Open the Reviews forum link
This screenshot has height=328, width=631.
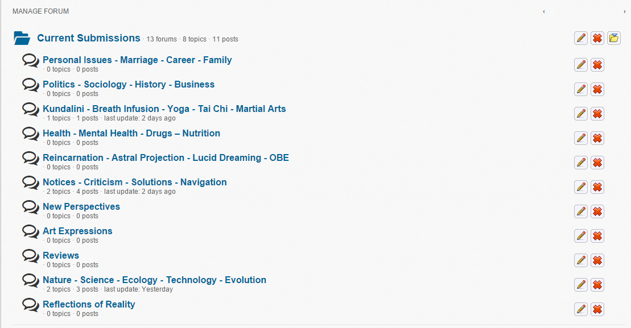(x=61, y=255)
